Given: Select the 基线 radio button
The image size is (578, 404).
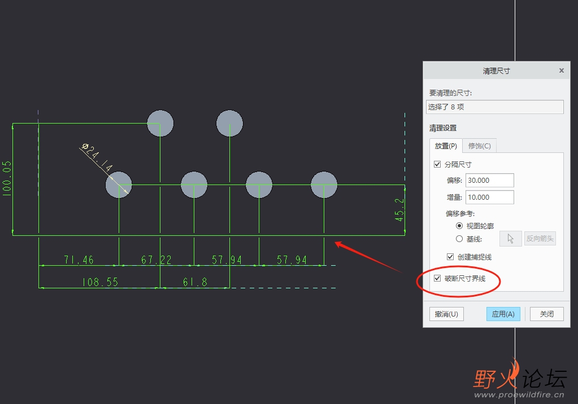Looking at the screenshot, I should 459,239.
